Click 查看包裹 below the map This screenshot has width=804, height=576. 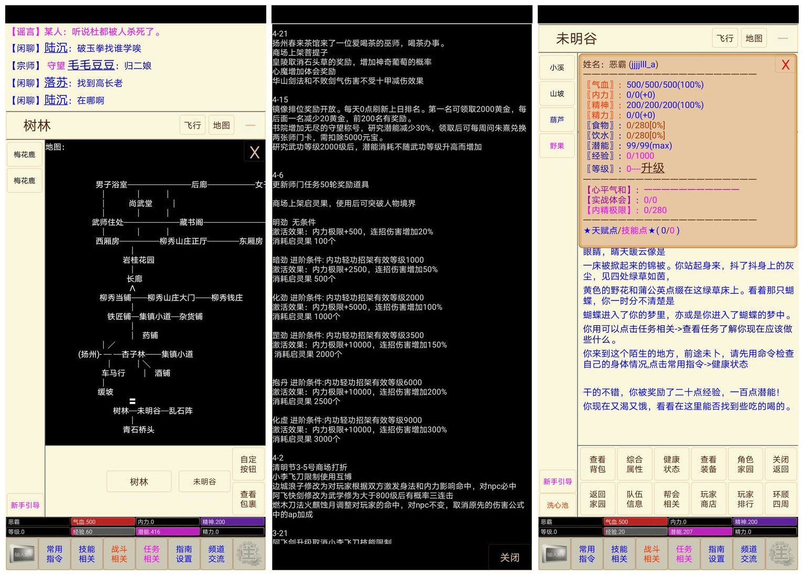point(248,499)
